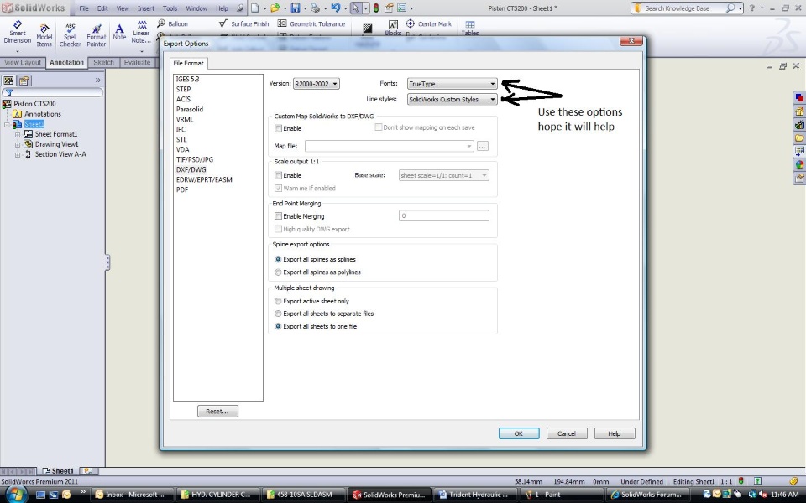Click the FeatureManager filter field
This screenshot has width=806, height=503.
point(52,92)
